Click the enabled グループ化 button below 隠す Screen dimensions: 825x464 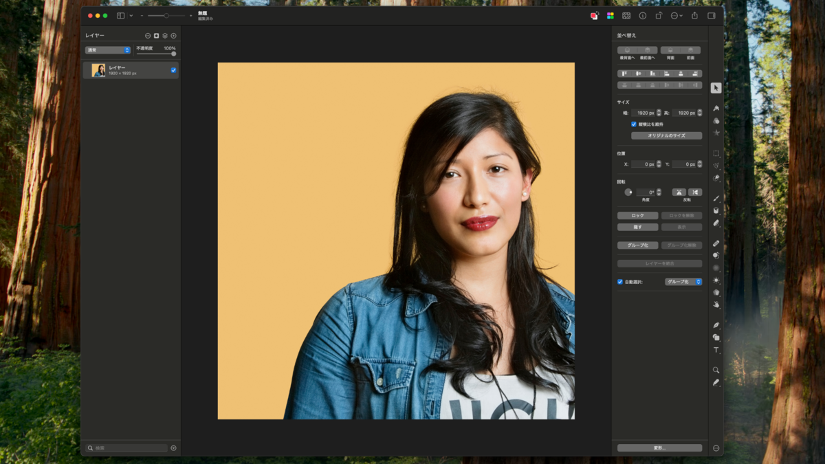(638, 245)
